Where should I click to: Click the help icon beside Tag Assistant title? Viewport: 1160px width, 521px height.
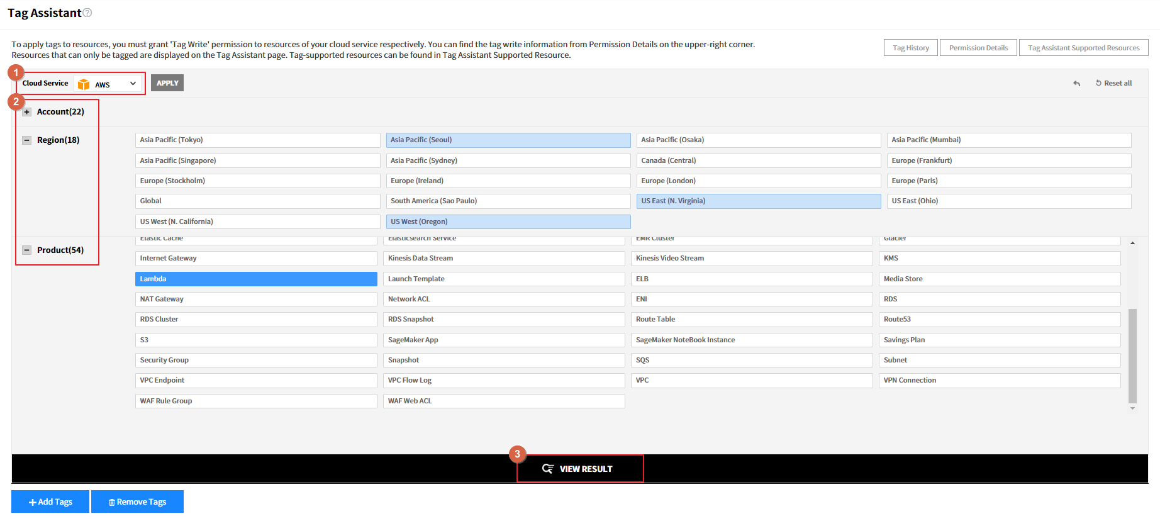(87, 13)
